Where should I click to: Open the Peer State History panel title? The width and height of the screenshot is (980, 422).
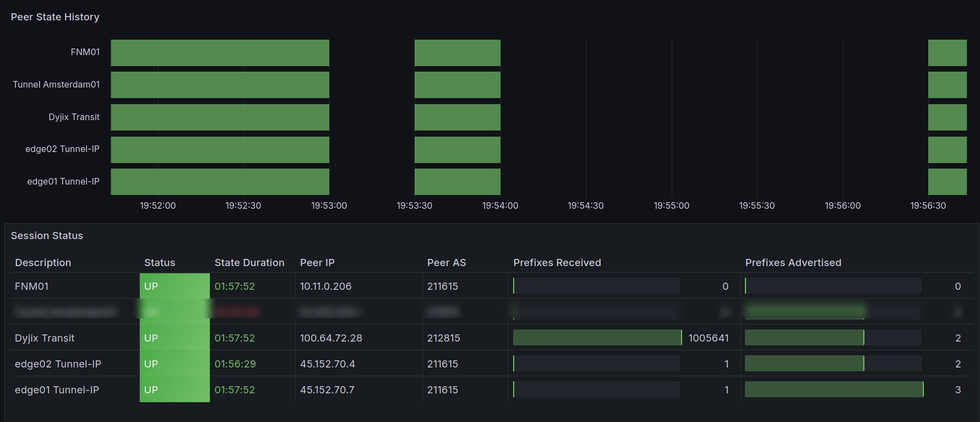click(55, 17)
